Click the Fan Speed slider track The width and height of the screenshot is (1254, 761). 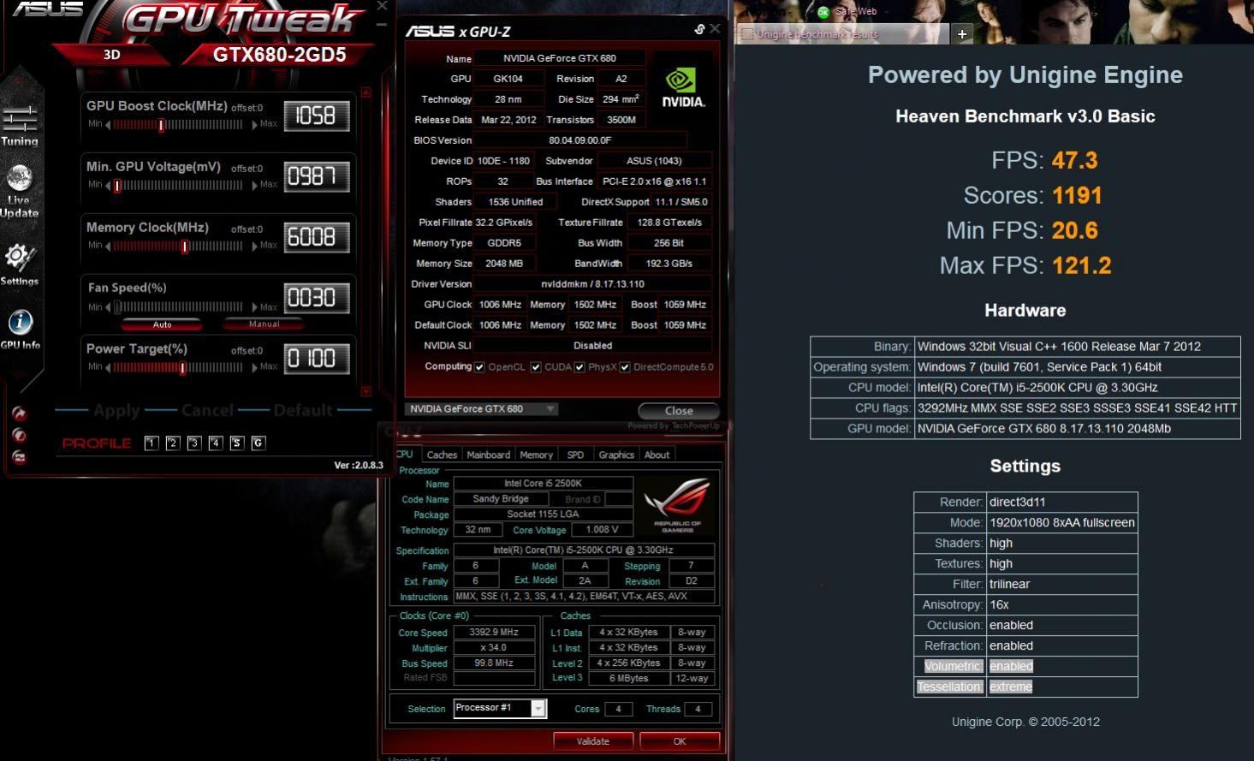[x=179, y=306]
